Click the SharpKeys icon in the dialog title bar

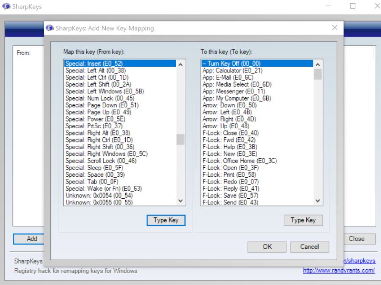(50, 28)
